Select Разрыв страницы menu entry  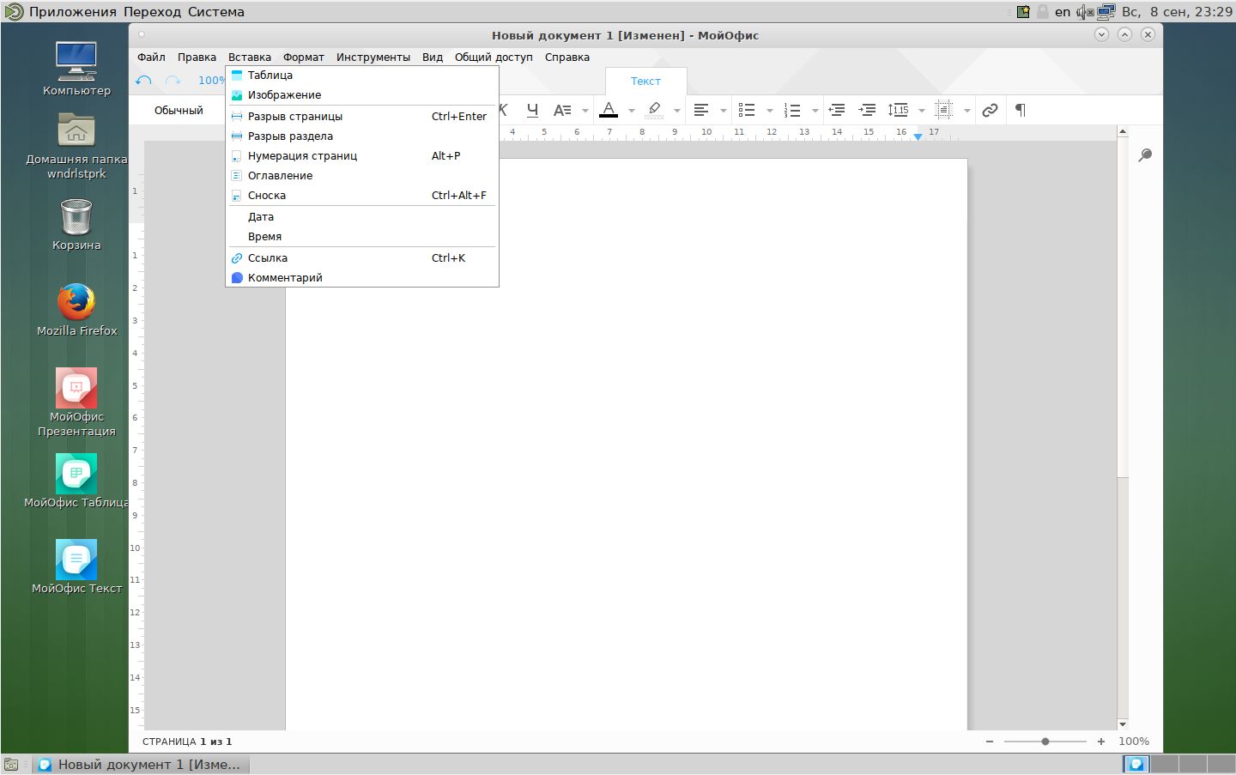click(x=361, y=117)
